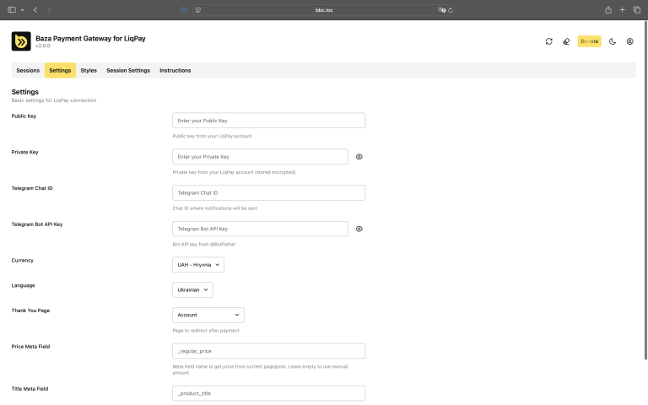Click the refresh icon in header

point(548,41)
